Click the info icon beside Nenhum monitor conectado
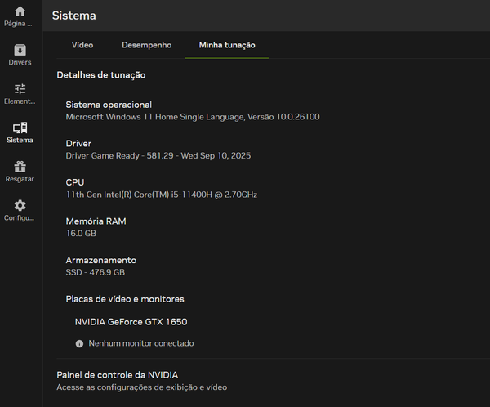 click(79, 344)
